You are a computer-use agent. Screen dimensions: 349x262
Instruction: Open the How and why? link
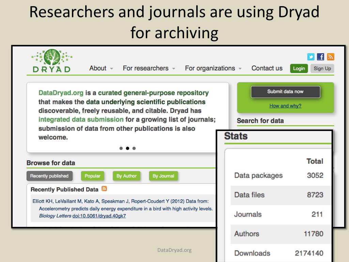[x=285, y=106]
